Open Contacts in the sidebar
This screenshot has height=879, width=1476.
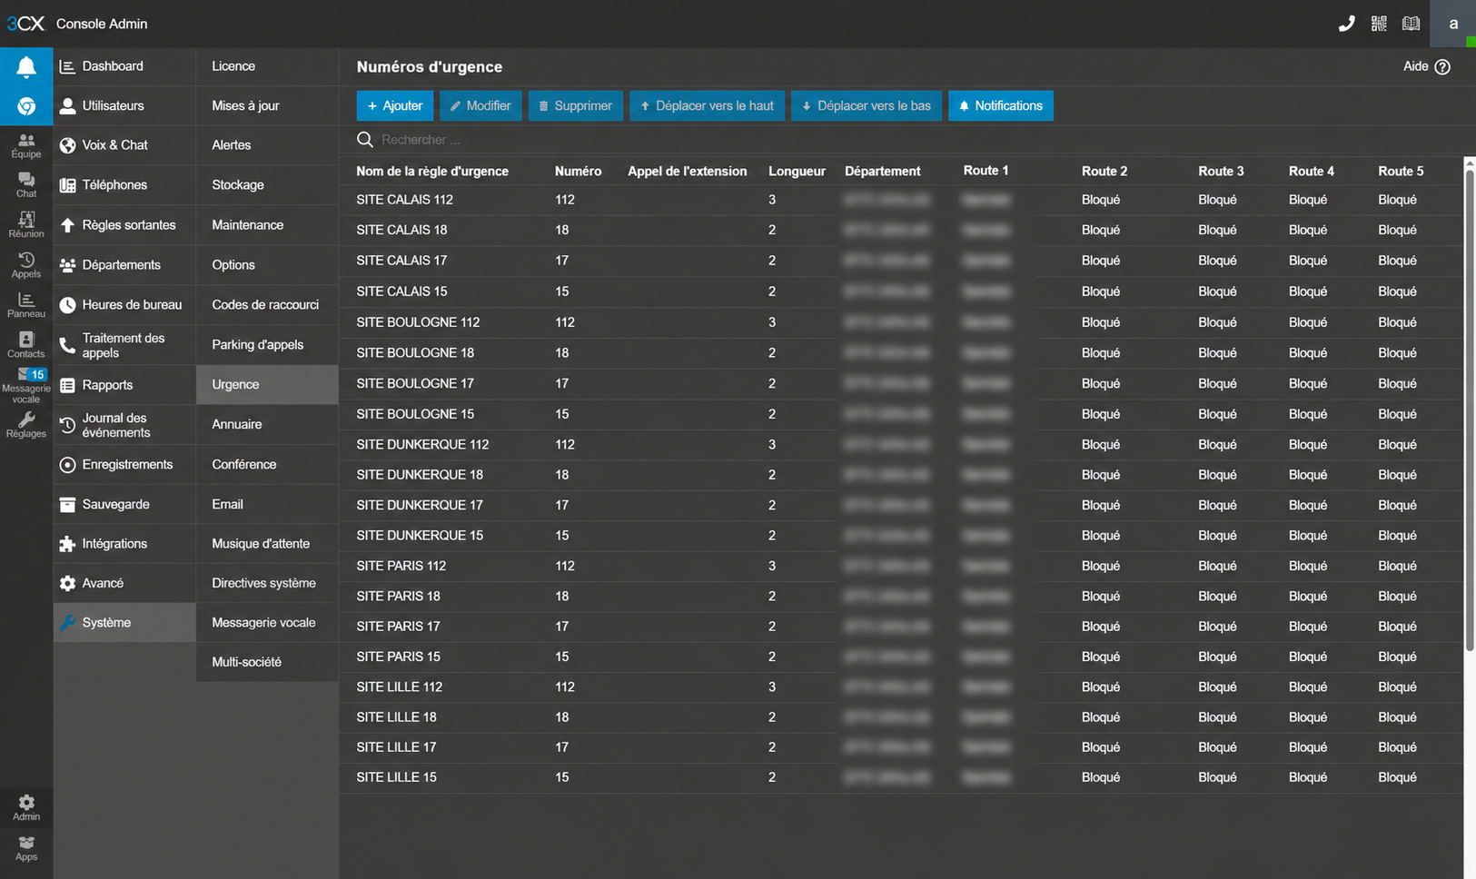click(x=26, y=345)
